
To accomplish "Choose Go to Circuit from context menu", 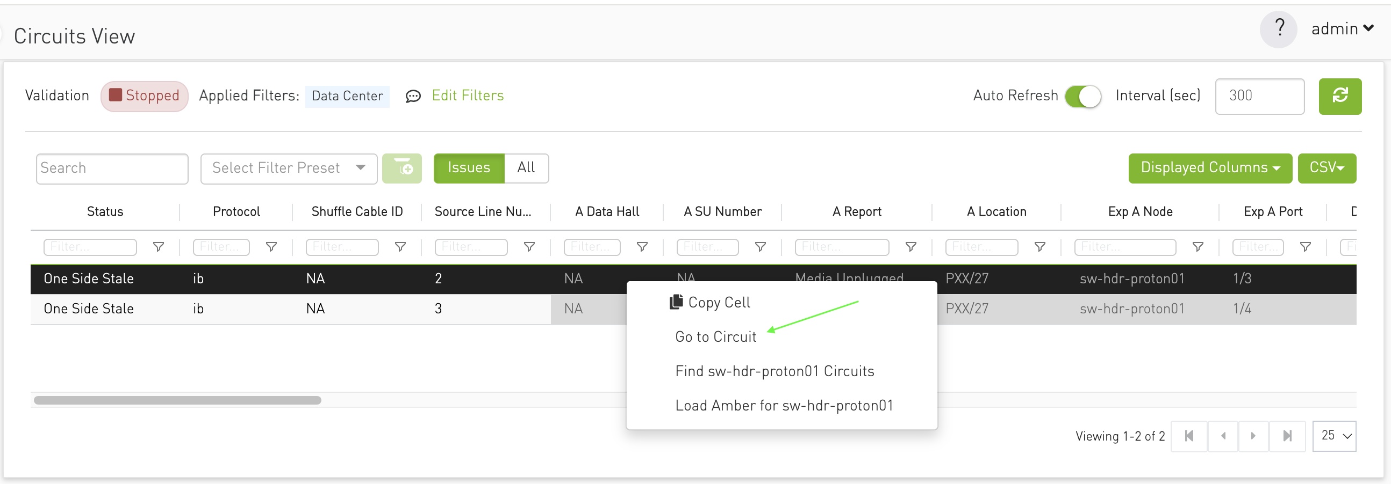I will tap(715, 337).
